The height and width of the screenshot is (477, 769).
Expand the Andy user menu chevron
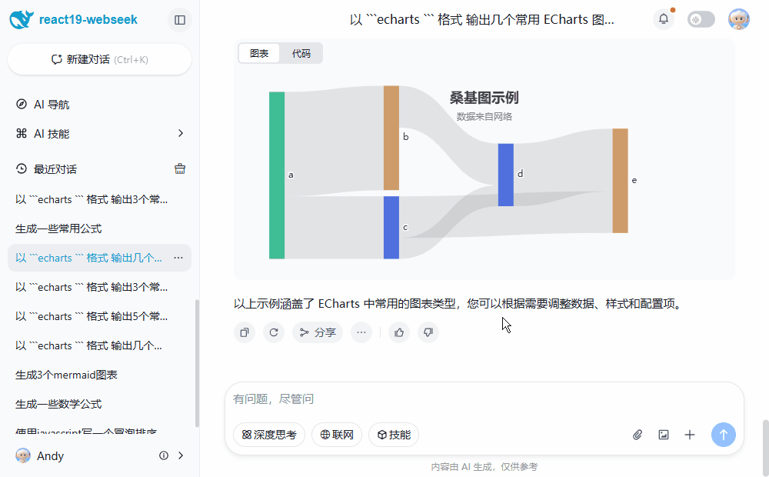[x=181, y=455]
